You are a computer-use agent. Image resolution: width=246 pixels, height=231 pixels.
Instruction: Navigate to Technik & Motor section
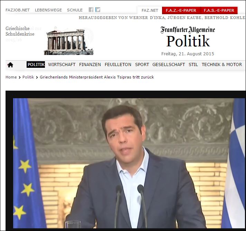pyautogui.click(x=222, y=65)
